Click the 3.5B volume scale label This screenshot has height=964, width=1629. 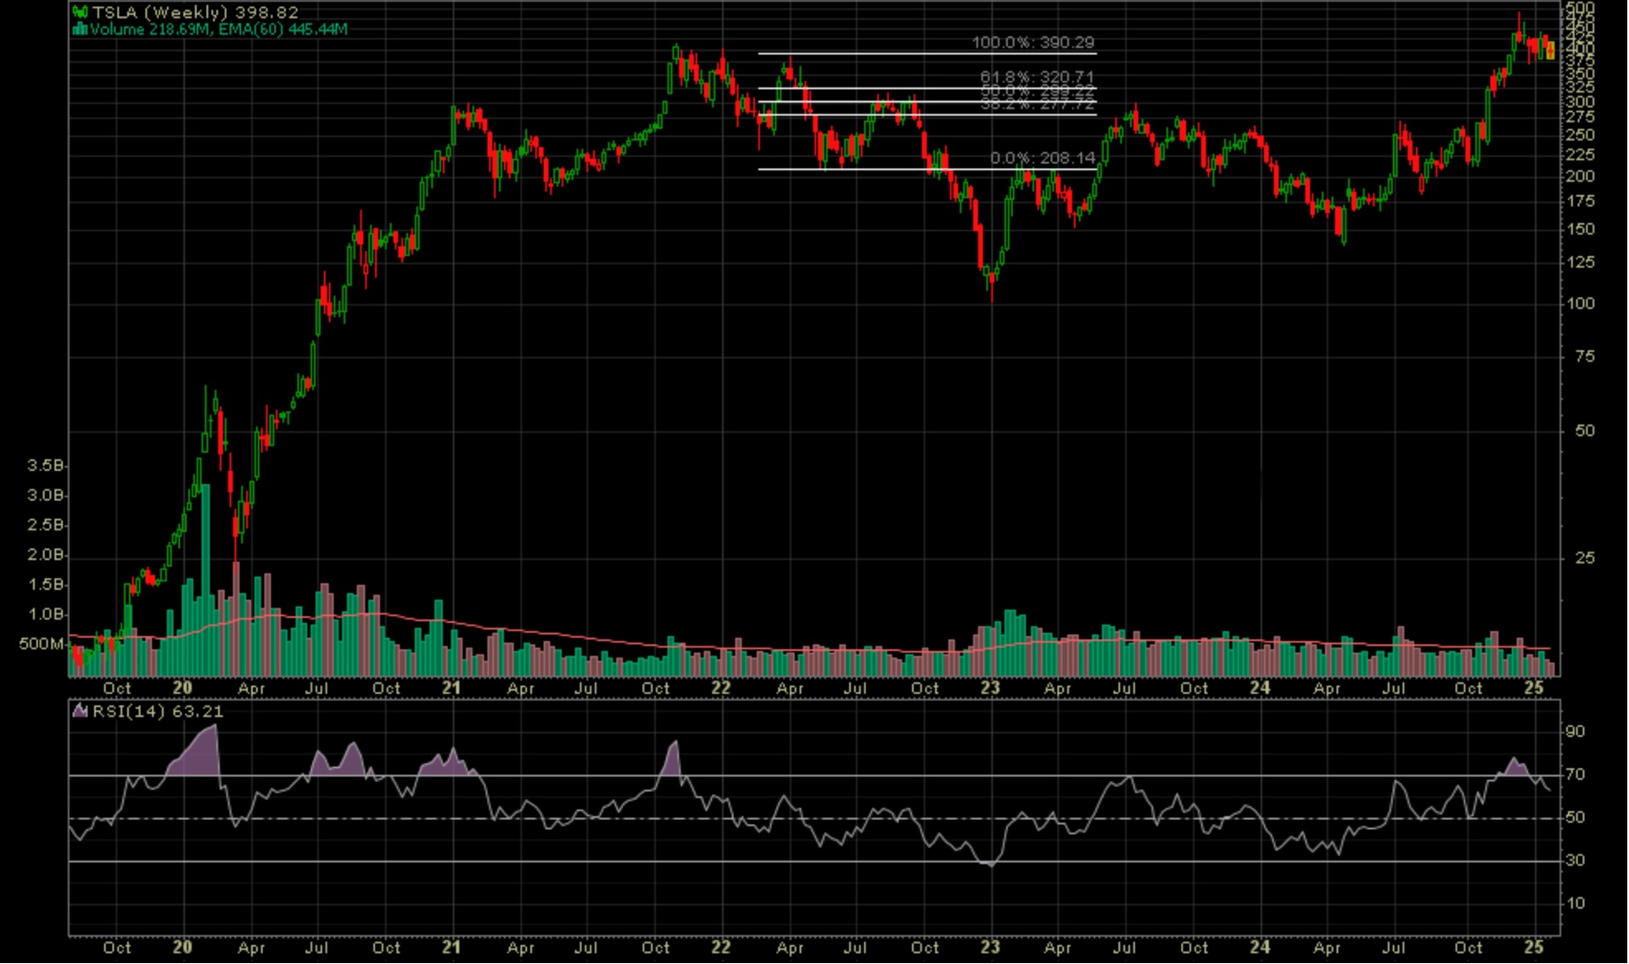(x=46, y=466)
